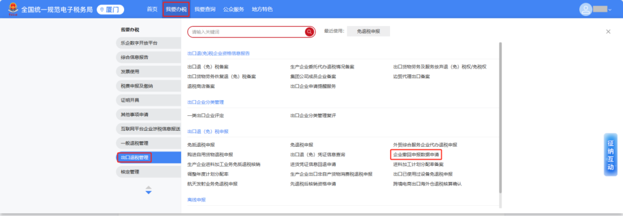Open 边贸代理出口备案 link

point(412,76)
